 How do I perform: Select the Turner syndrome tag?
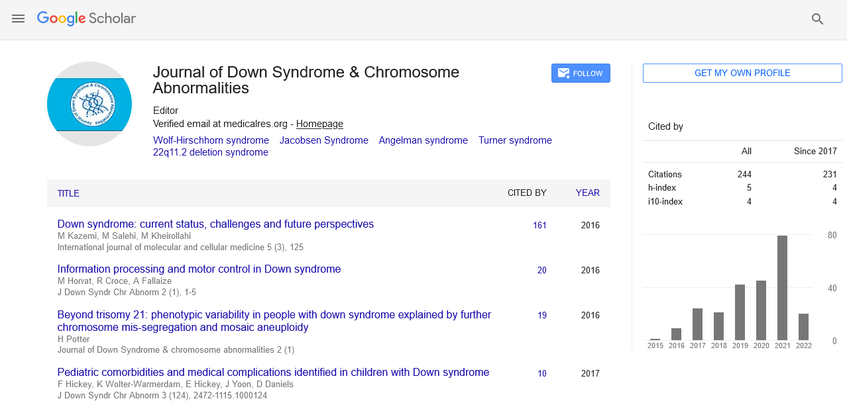pos(515,140)
